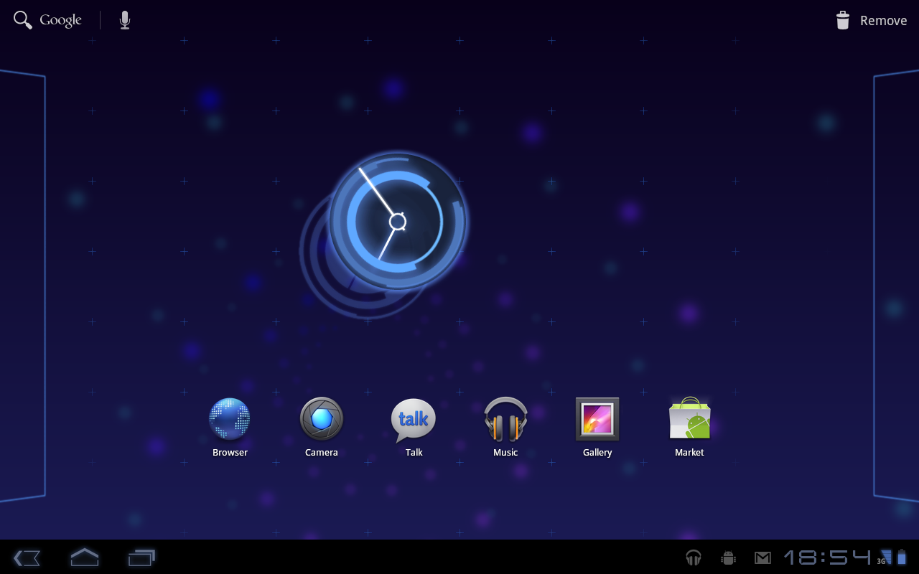This screenshot has height=574, width=919.
Task: Switch to the right home screen panel
Action: [x=896, y=286]
